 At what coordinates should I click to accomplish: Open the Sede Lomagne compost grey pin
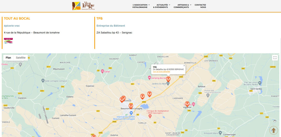pos(43,81)
